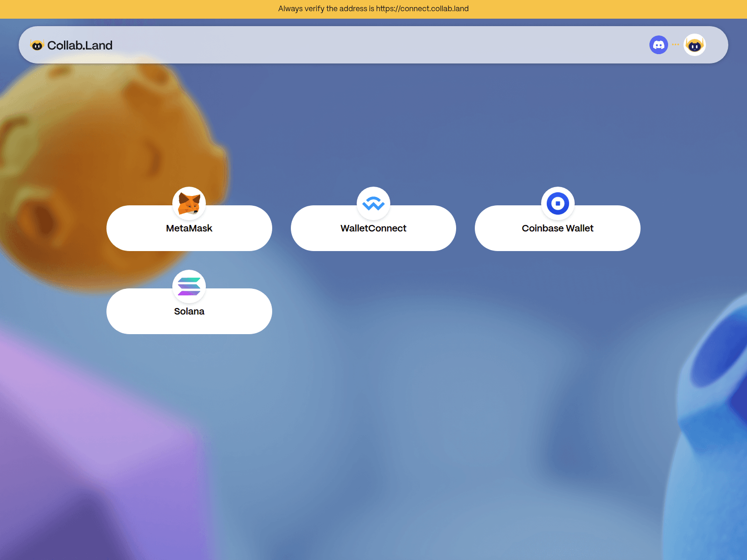Pick the Solana wallet button
747x560 pixels.
[189, 311]
